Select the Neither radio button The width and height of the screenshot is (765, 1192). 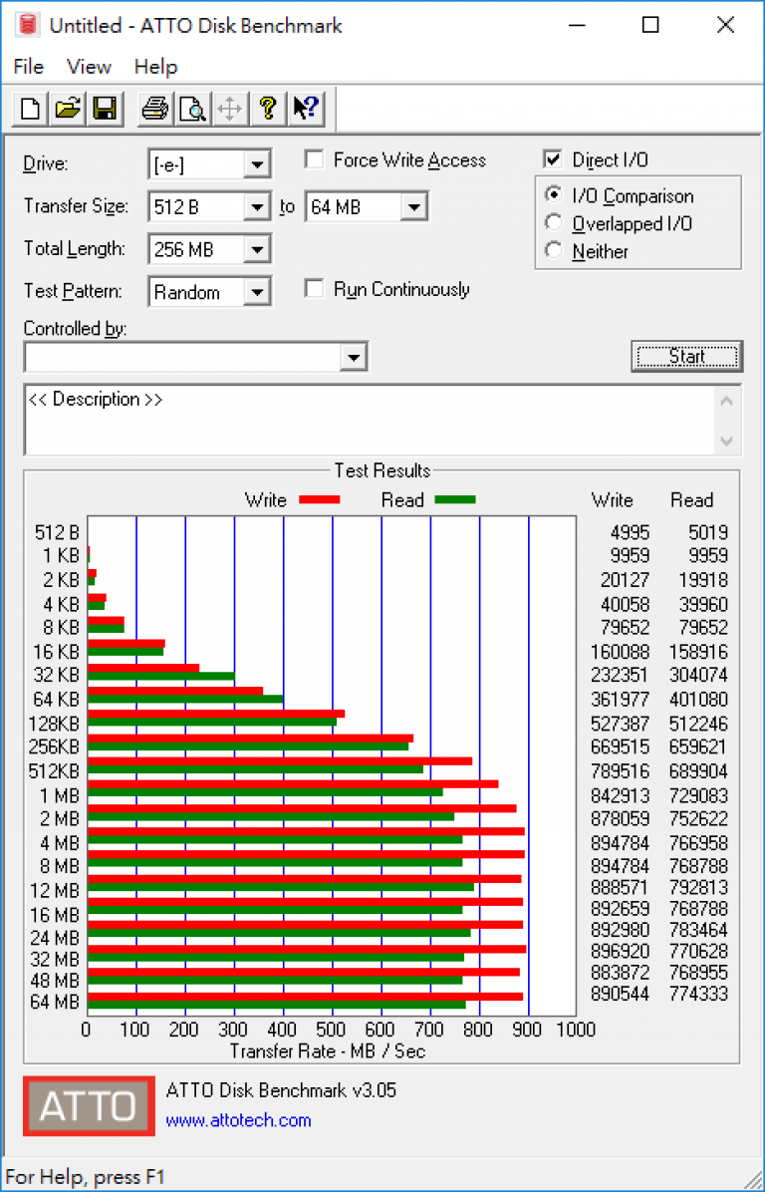coord(554,250)
